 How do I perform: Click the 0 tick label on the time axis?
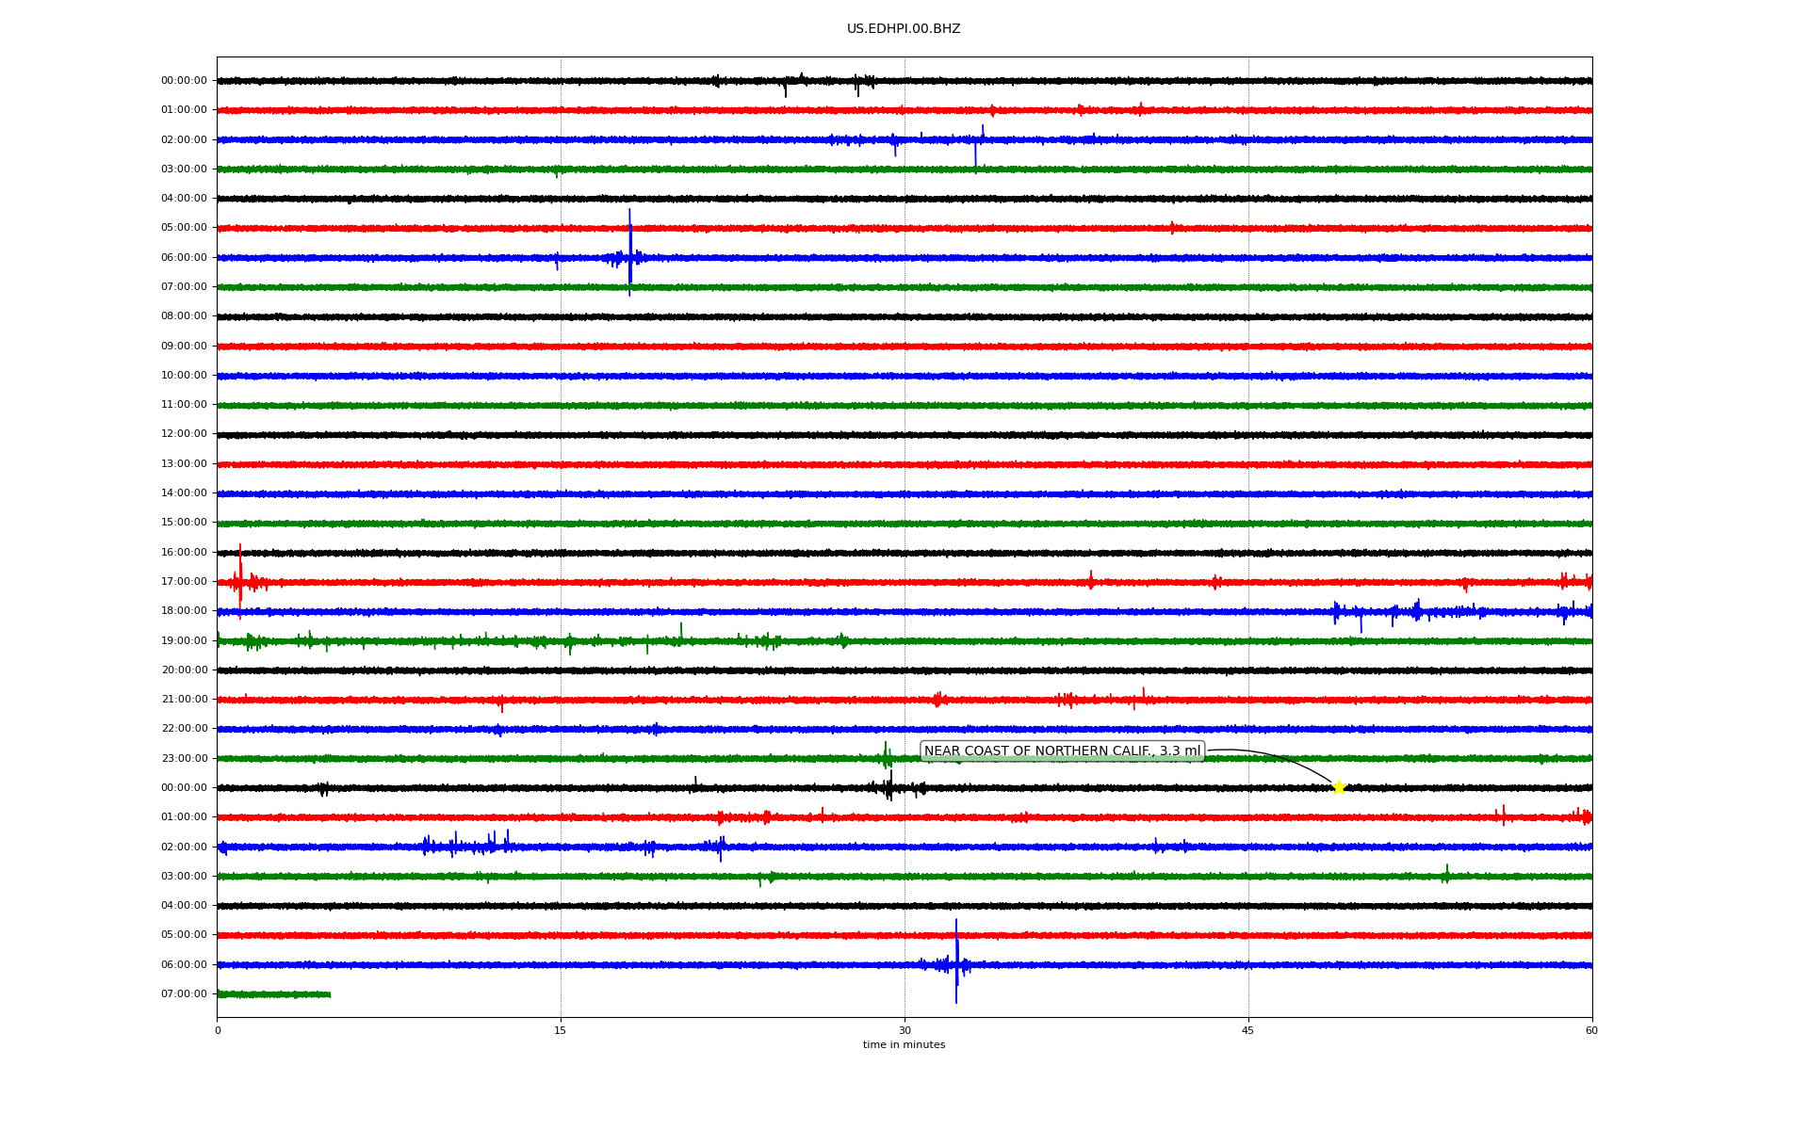coord(218,1030)
